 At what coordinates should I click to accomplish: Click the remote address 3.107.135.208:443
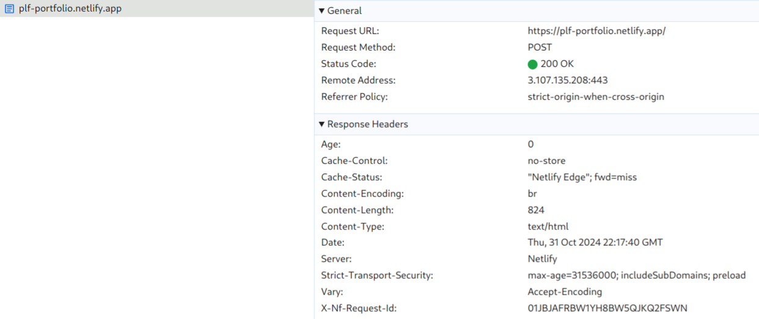coord(567,81)
